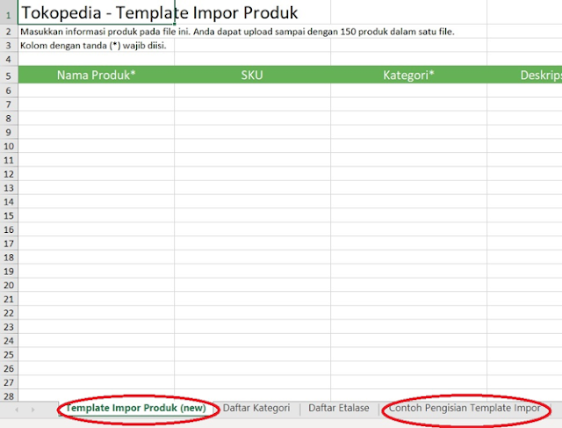This screenshot has height=428, width=562.
Task: Select the SKU header cell
Action: [252, 75]
